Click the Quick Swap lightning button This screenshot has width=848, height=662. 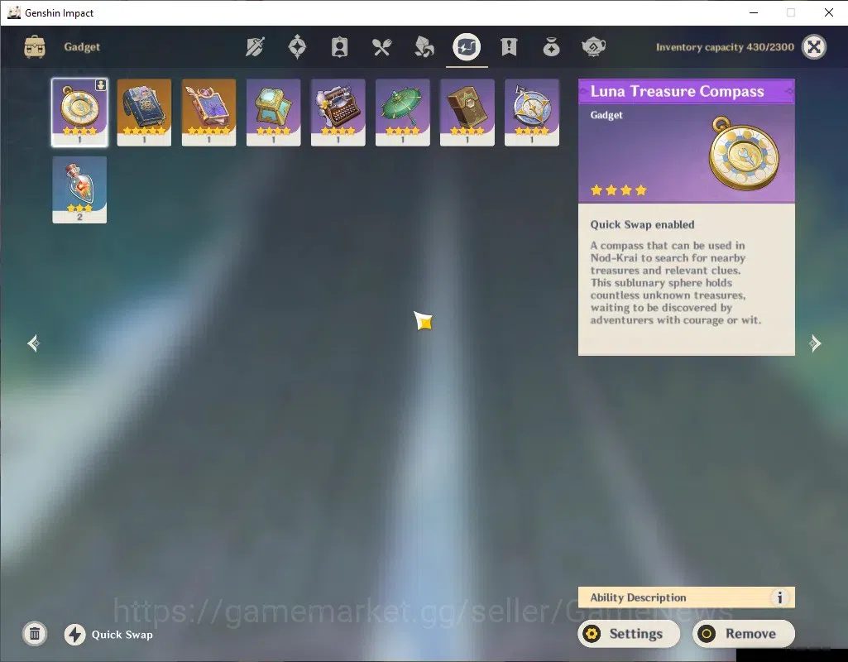tap(74, 635)
